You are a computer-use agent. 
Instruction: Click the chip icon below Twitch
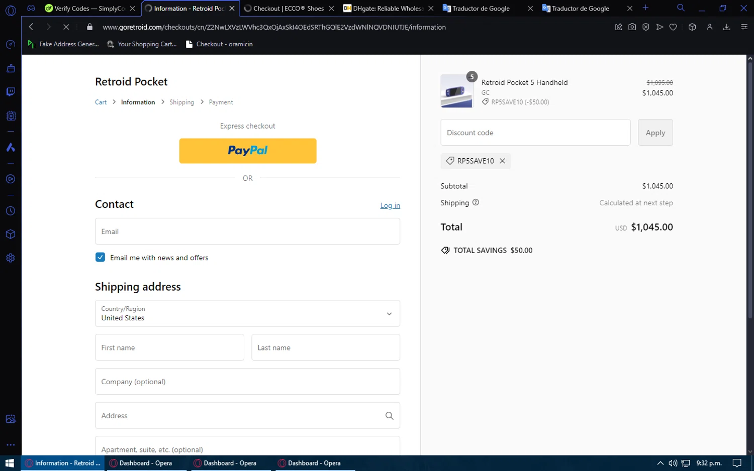(x=11, y=116)
